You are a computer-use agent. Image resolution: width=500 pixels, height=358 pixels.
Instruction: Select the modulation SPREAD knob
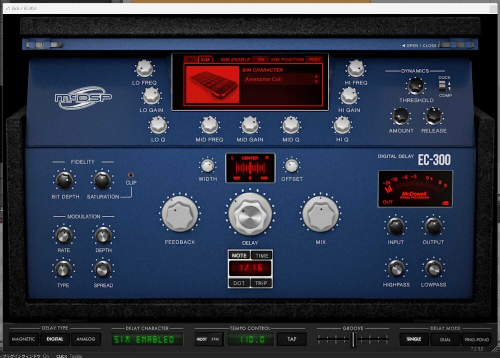click(102, 269)
